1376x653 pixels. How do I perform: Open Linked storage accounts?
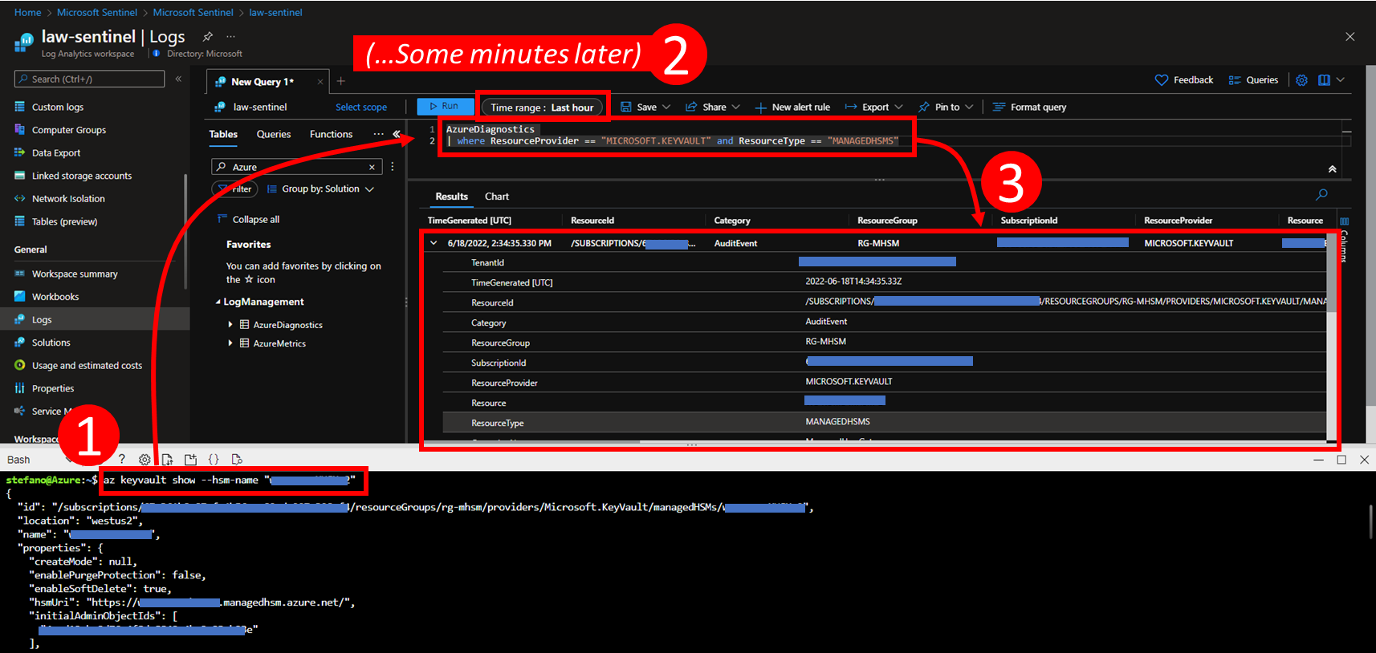81,176
